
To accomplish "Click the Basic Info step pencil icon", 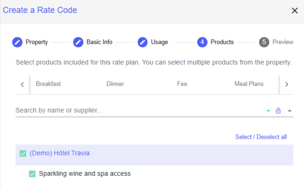I will [x=78, y=42].
